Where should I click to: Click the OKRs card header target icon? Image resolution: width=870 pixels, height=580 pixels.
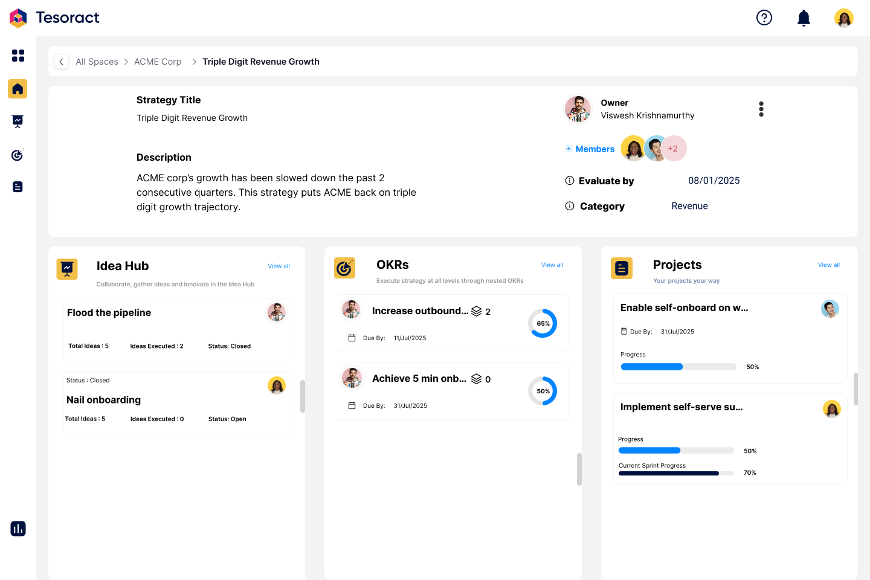point(344,268)
